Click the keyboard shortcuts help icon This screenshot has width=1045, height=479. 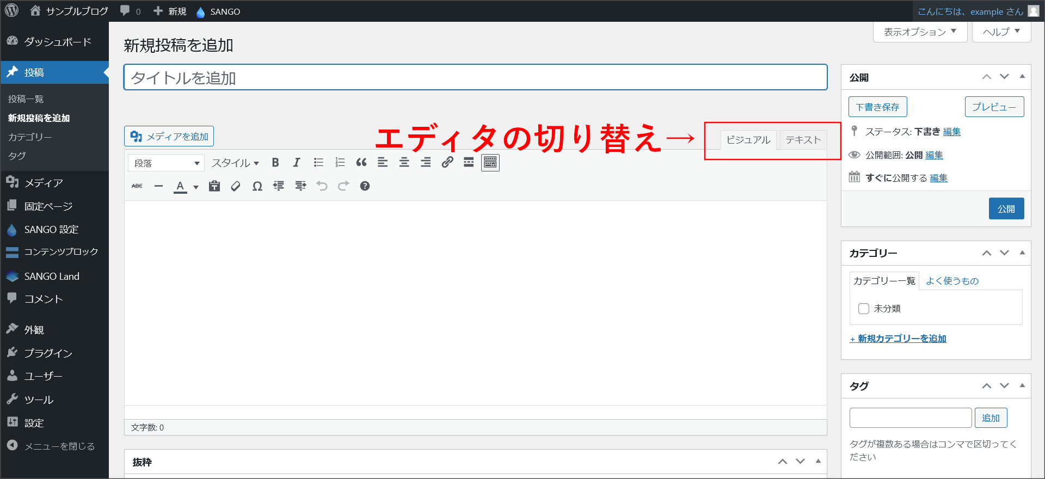[365, 186]
